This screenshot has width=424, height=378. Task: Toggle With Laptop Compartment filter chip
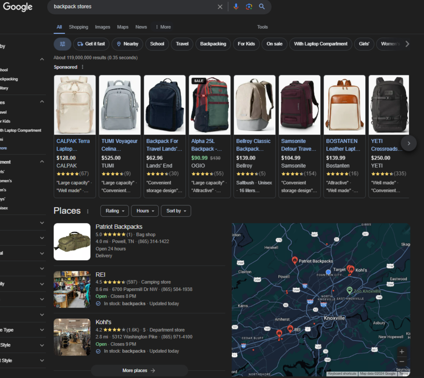pos(321,44)
